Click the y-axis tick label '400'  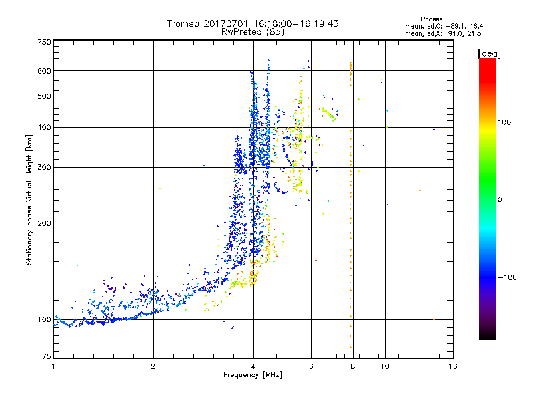click(45, 128)
